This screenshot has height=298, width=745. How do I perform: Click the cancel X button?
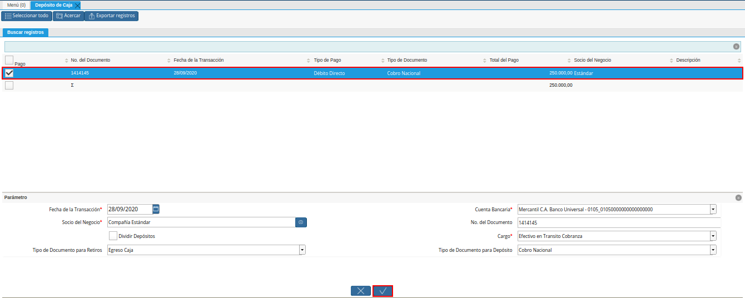361,291
